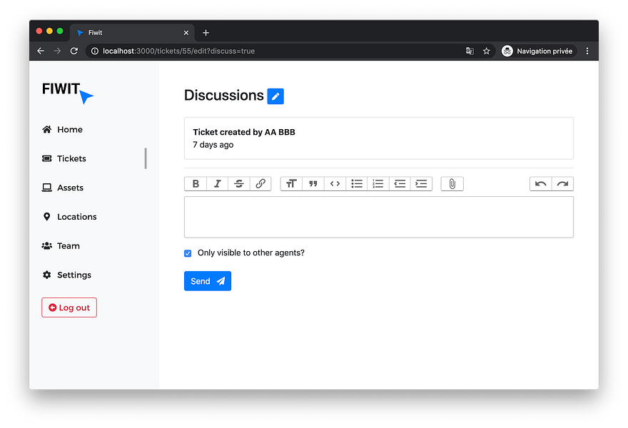Insert a block quote

point(313,184)
